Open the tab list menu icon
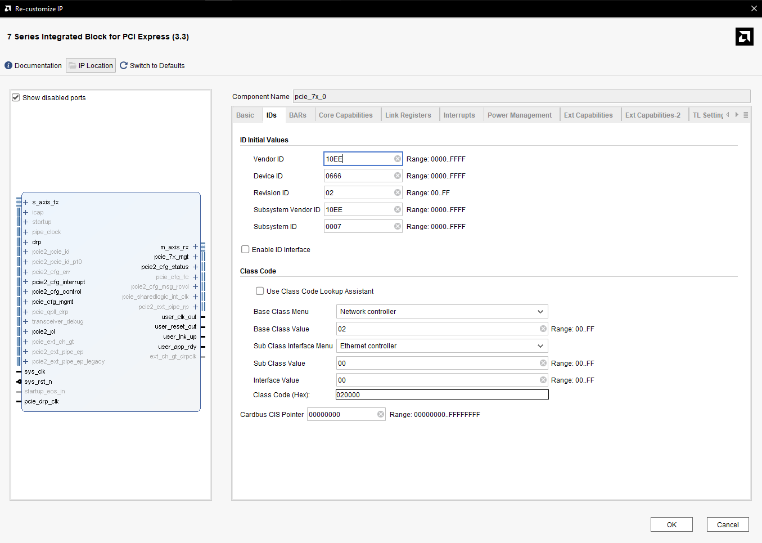The width and height of the screenshot is (762, 543). tap(746, 115)
